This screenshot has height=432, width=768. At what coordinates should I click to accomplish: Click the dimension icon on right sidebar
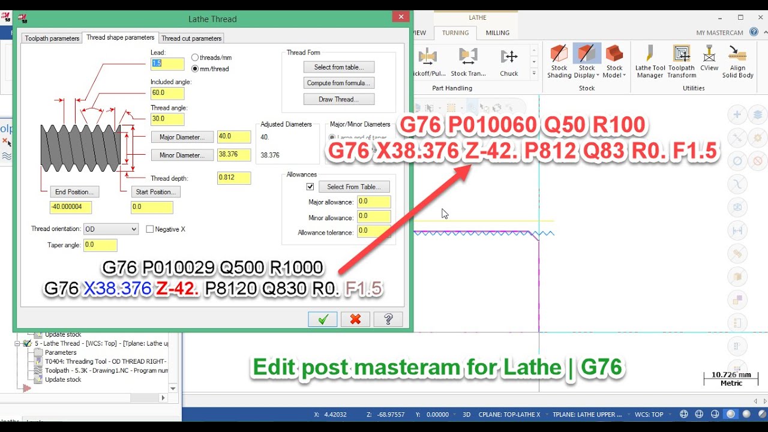click(737, 230)
